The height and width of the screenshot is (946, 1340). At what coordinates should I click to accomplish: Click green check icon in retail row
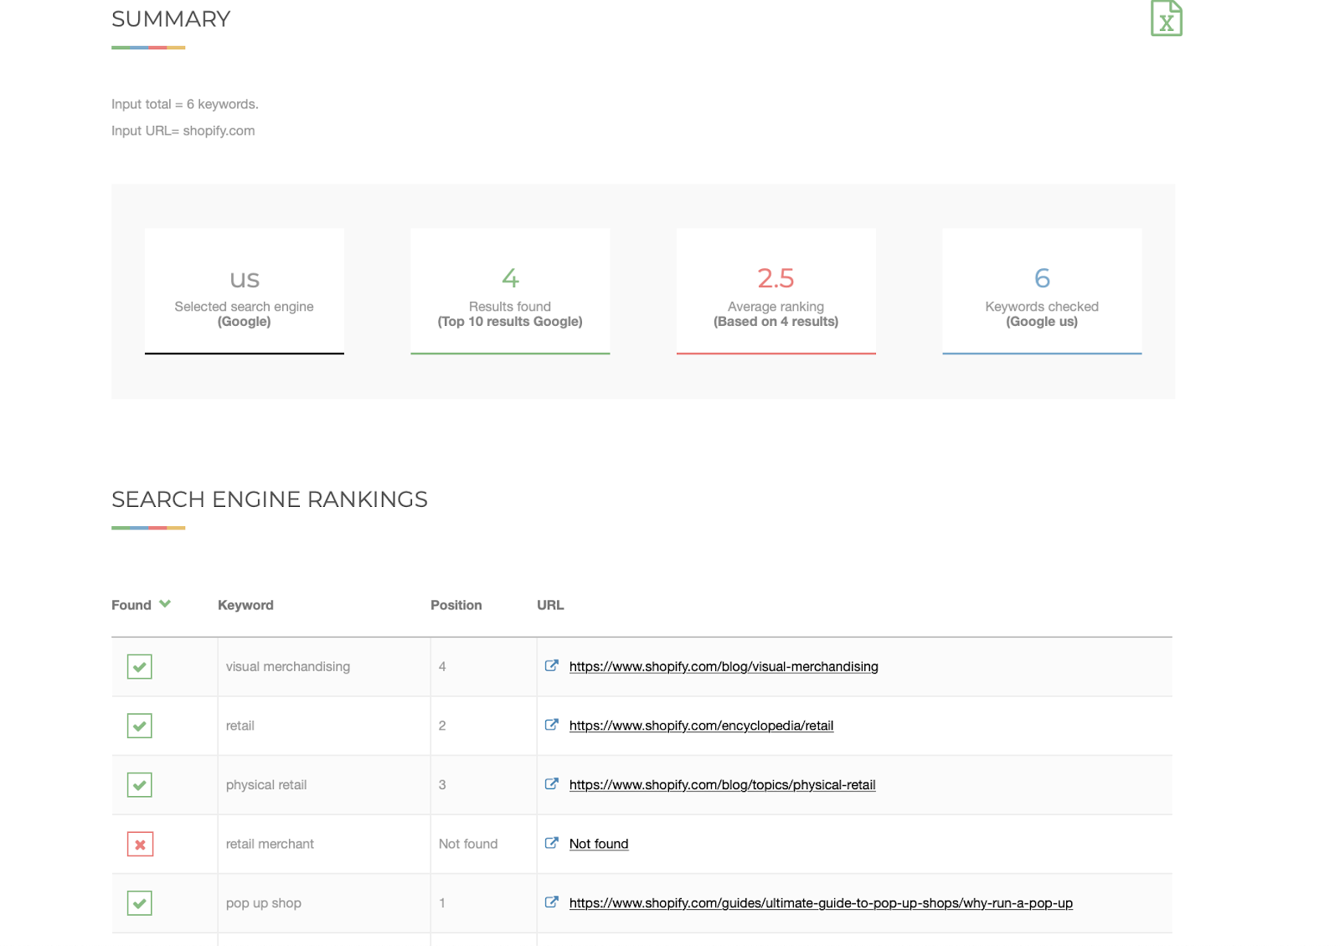[x=140, y=726]
